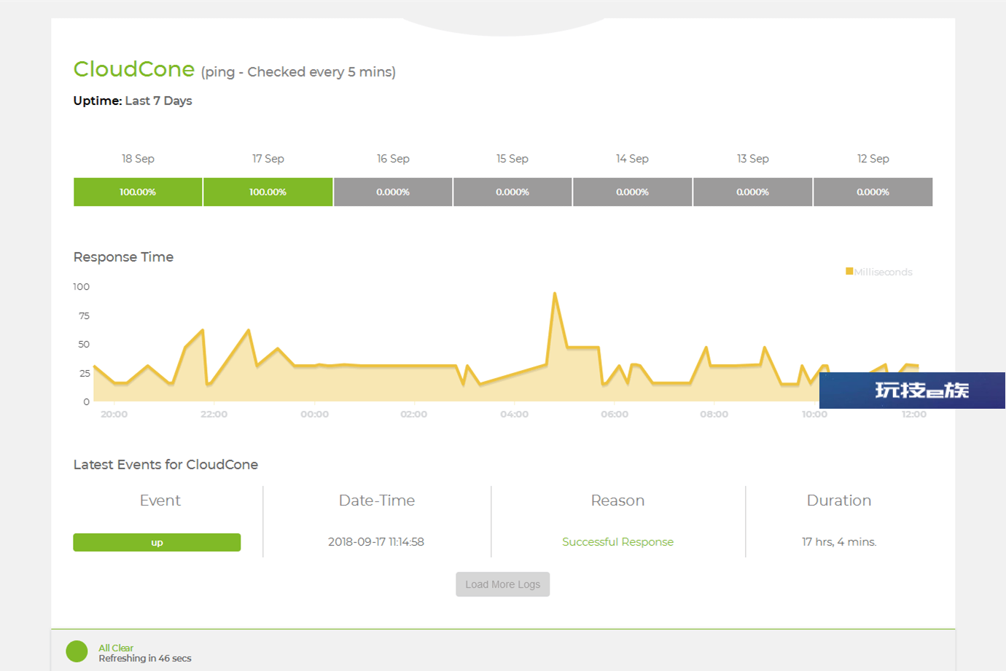
Task: Click the Uptime: Last 7 Days label
Action: tap(133, 101)
